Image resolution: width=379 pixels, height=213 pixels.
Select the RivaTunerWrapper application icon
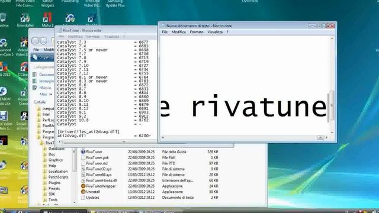click(83, 186)
